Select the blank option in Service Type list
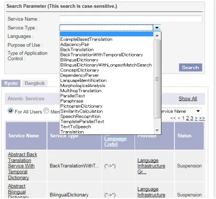The height and width of the screenshot is (199, 216). [106, 34]
